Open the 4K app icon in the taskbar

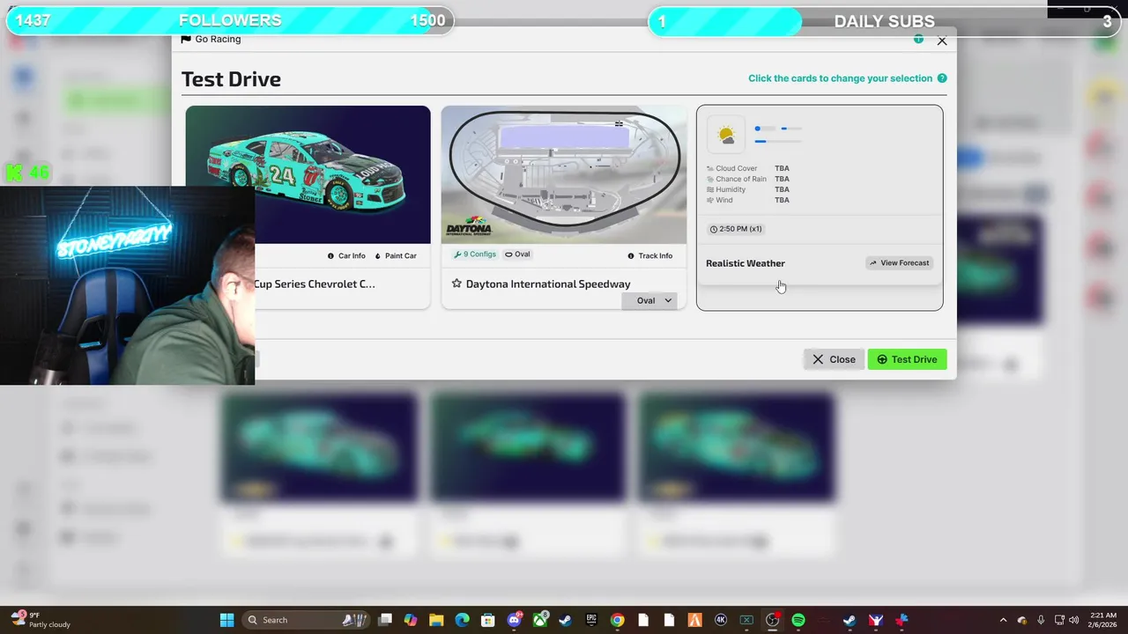[721, 620]
